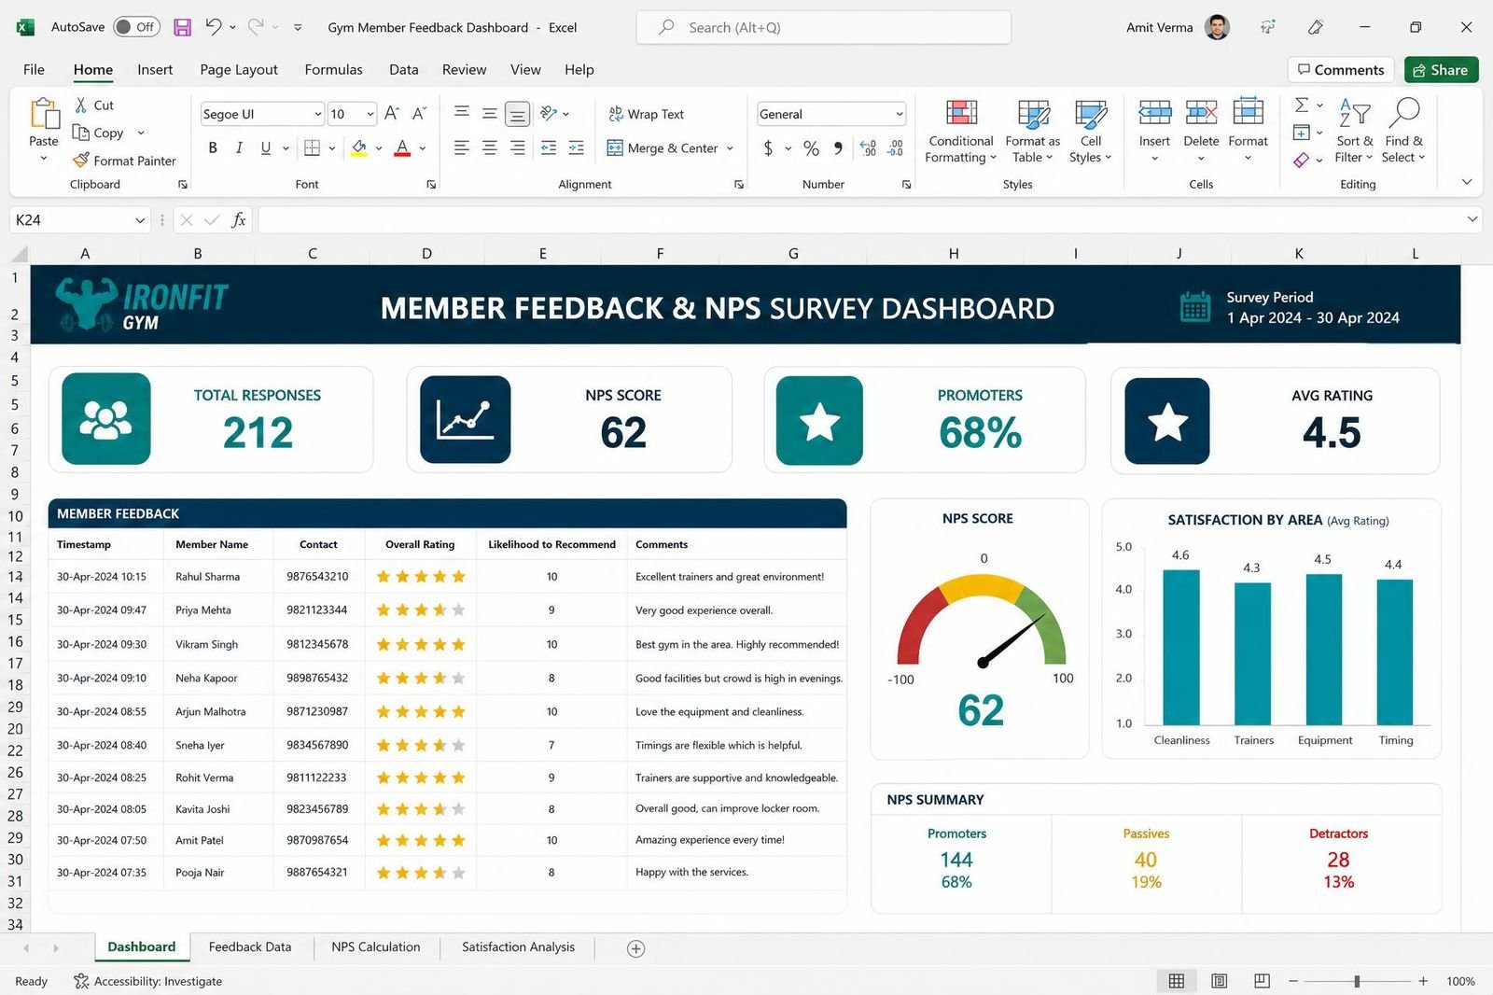Open the Name Box dropdown
Image resolution: width=1493 pixels, height=995 pixels.
tap(140, 220)
